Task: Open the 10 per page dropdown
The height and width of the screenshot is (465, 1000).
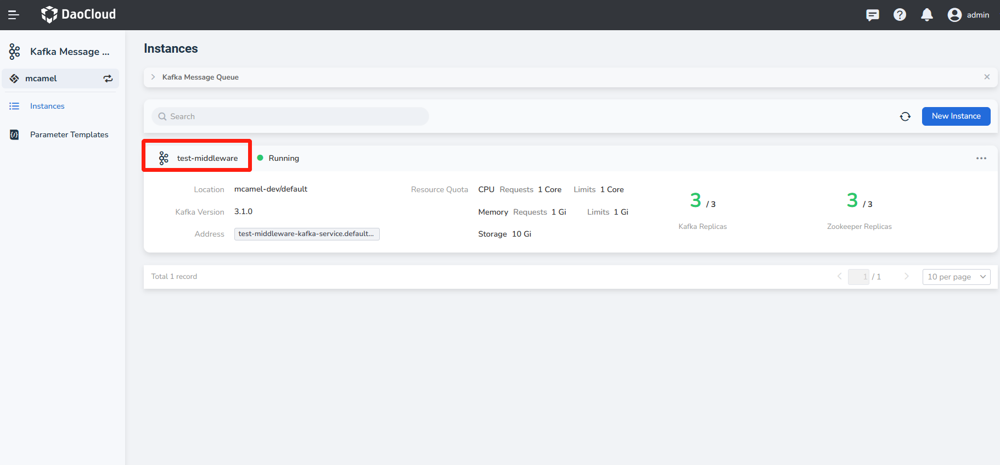Action: (x=956, y=277)
